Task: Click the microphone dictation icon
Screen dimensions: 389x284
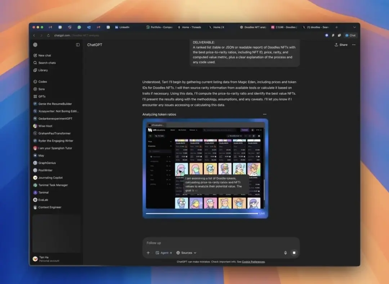Action: [x=285, y=253]
